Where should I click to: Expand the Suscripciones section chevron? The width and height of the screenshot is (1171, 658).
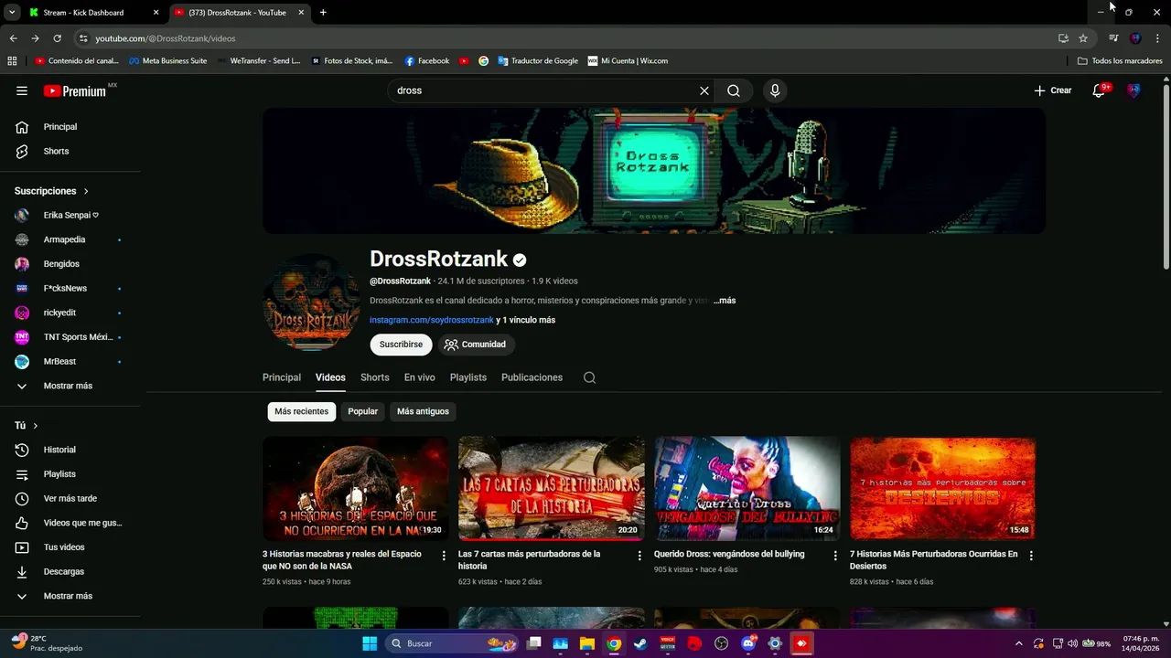[x=86, y=191]
